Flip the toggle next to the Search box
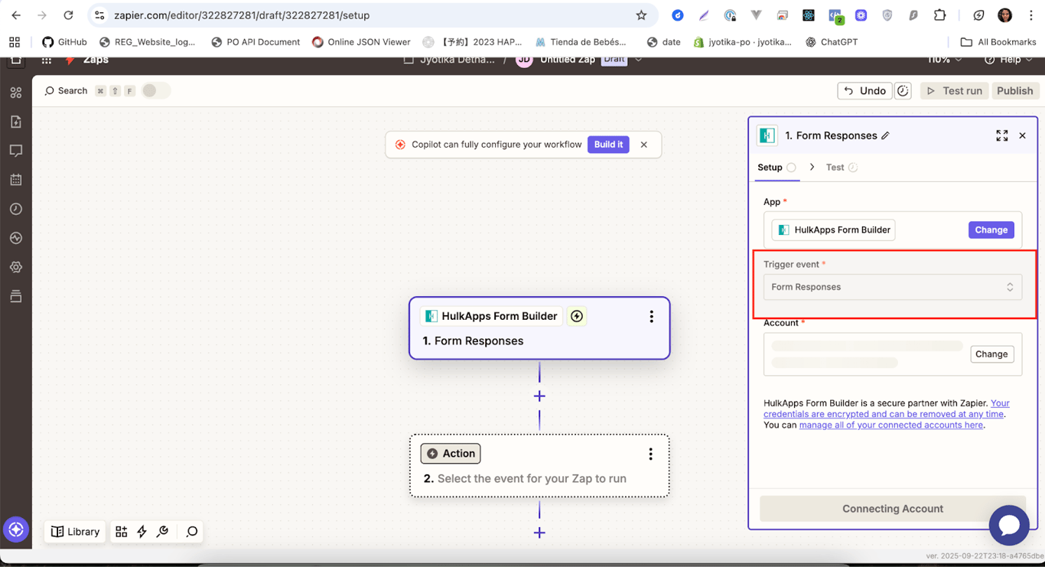This screenshot has height=567, width=1045. (x=155, y=91)
